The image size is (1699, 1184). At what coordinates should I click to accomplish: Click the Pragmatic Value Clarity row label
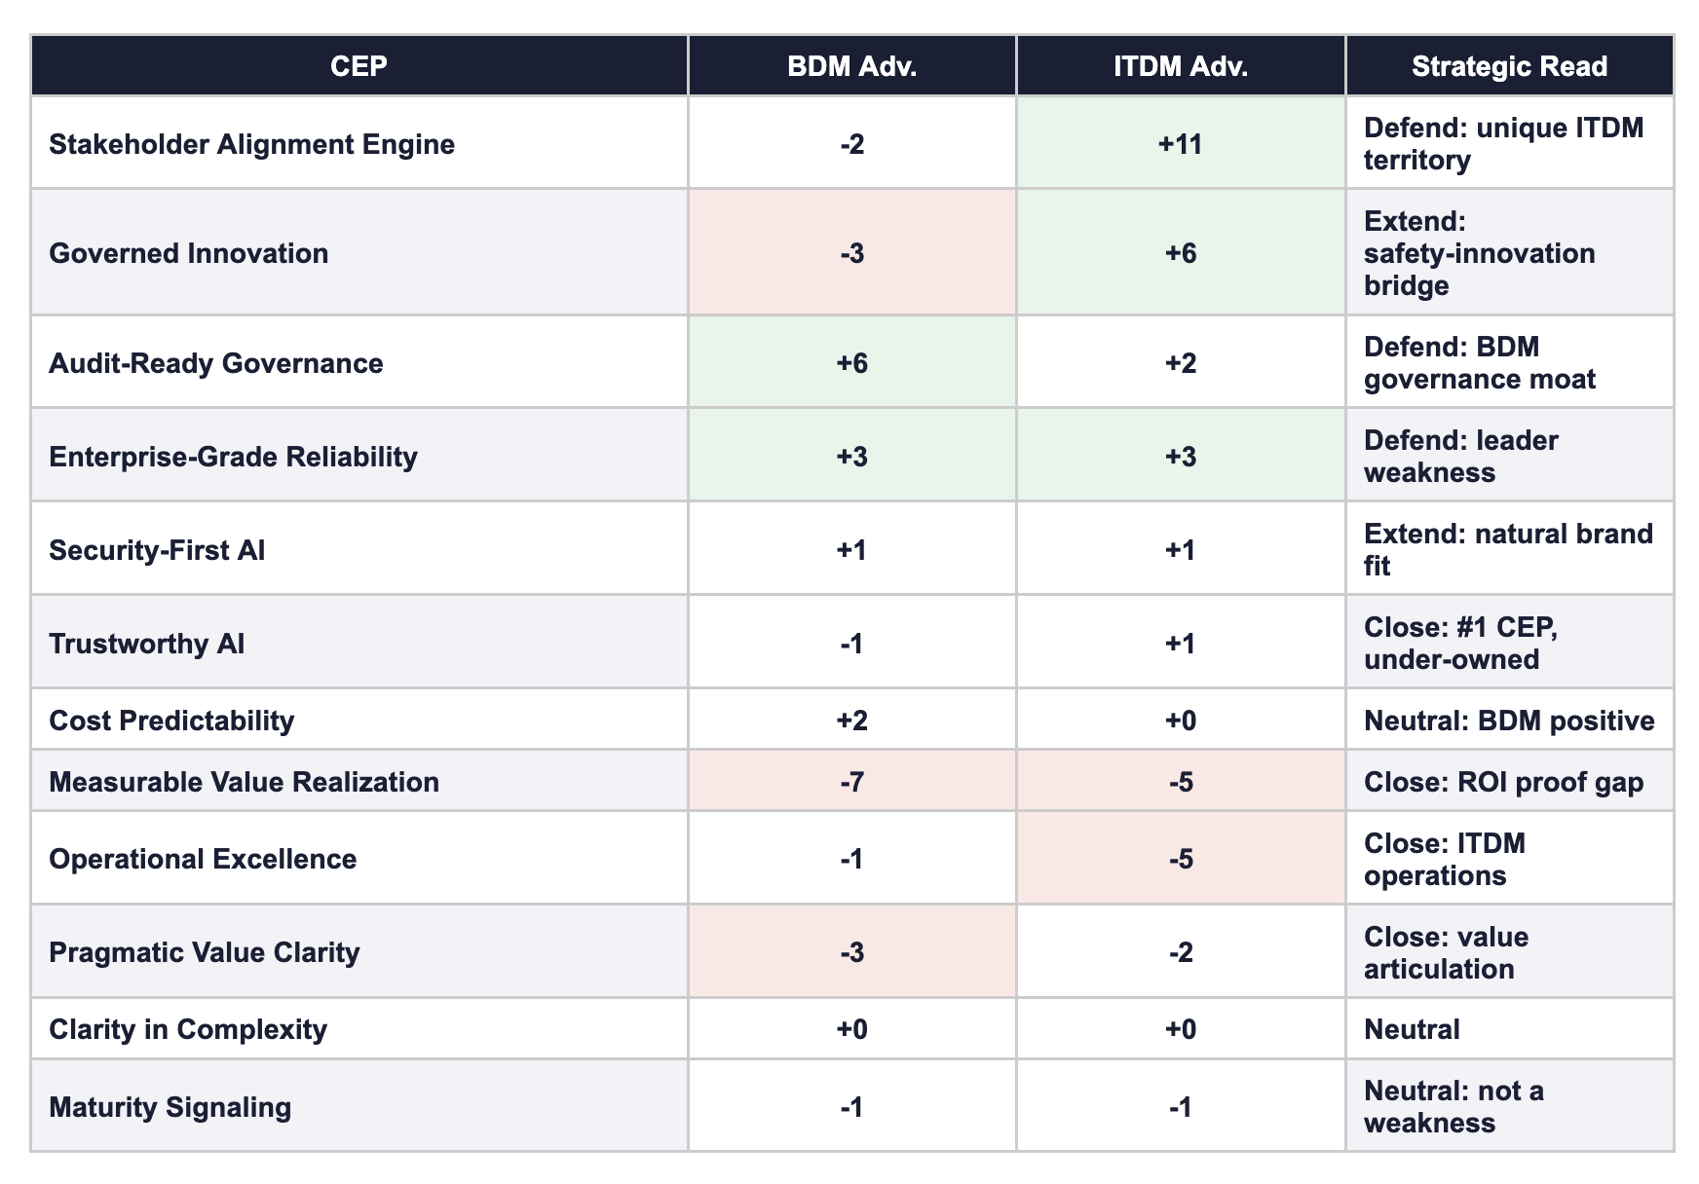point(205,952)
